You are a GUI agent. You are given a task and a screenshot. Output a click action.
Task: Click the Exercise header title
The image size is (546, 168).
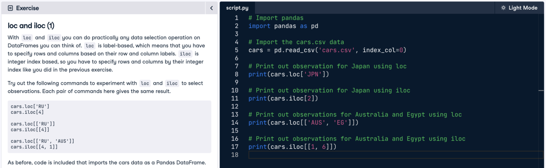coord(27,8)
